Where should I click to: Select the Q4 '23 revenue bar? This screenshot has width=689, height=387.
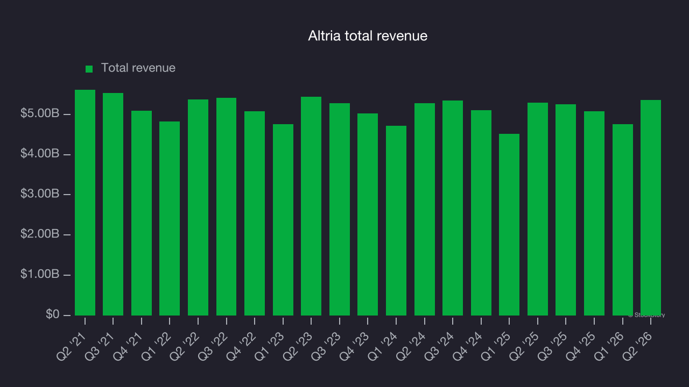coord(368,214)
